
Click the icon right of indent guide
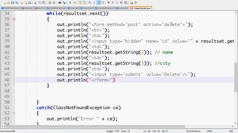(x=103, y=3)
